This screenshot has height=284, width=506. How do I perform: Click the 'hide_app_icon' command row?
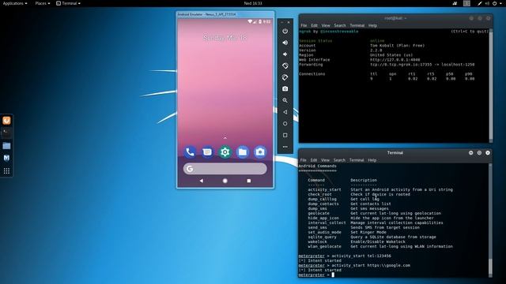point(371,218)
